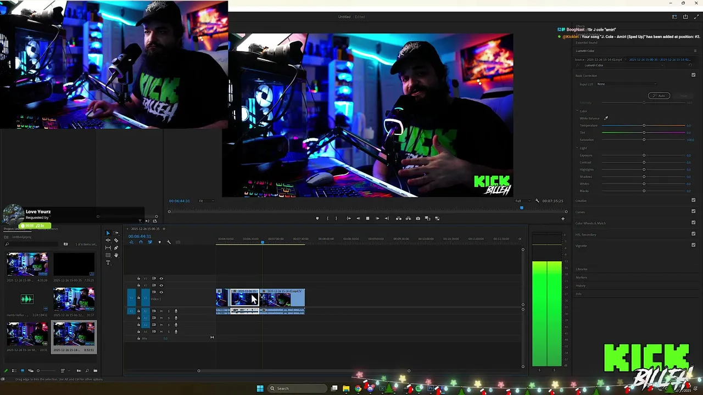Click the Windows Start button
Image resolution: width=703 pixels, height=395 pixels.
260,388
